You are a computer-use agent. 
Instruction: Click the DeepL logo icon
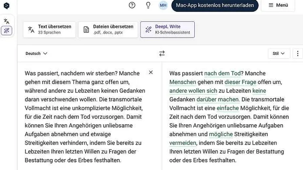point(6,5)
